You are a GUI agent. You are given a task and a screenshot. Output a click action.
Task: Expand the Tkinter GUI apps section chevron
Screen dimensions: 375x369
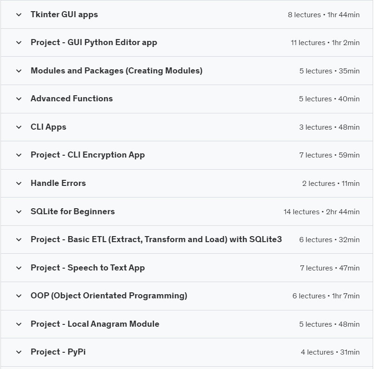click(19, 15)
